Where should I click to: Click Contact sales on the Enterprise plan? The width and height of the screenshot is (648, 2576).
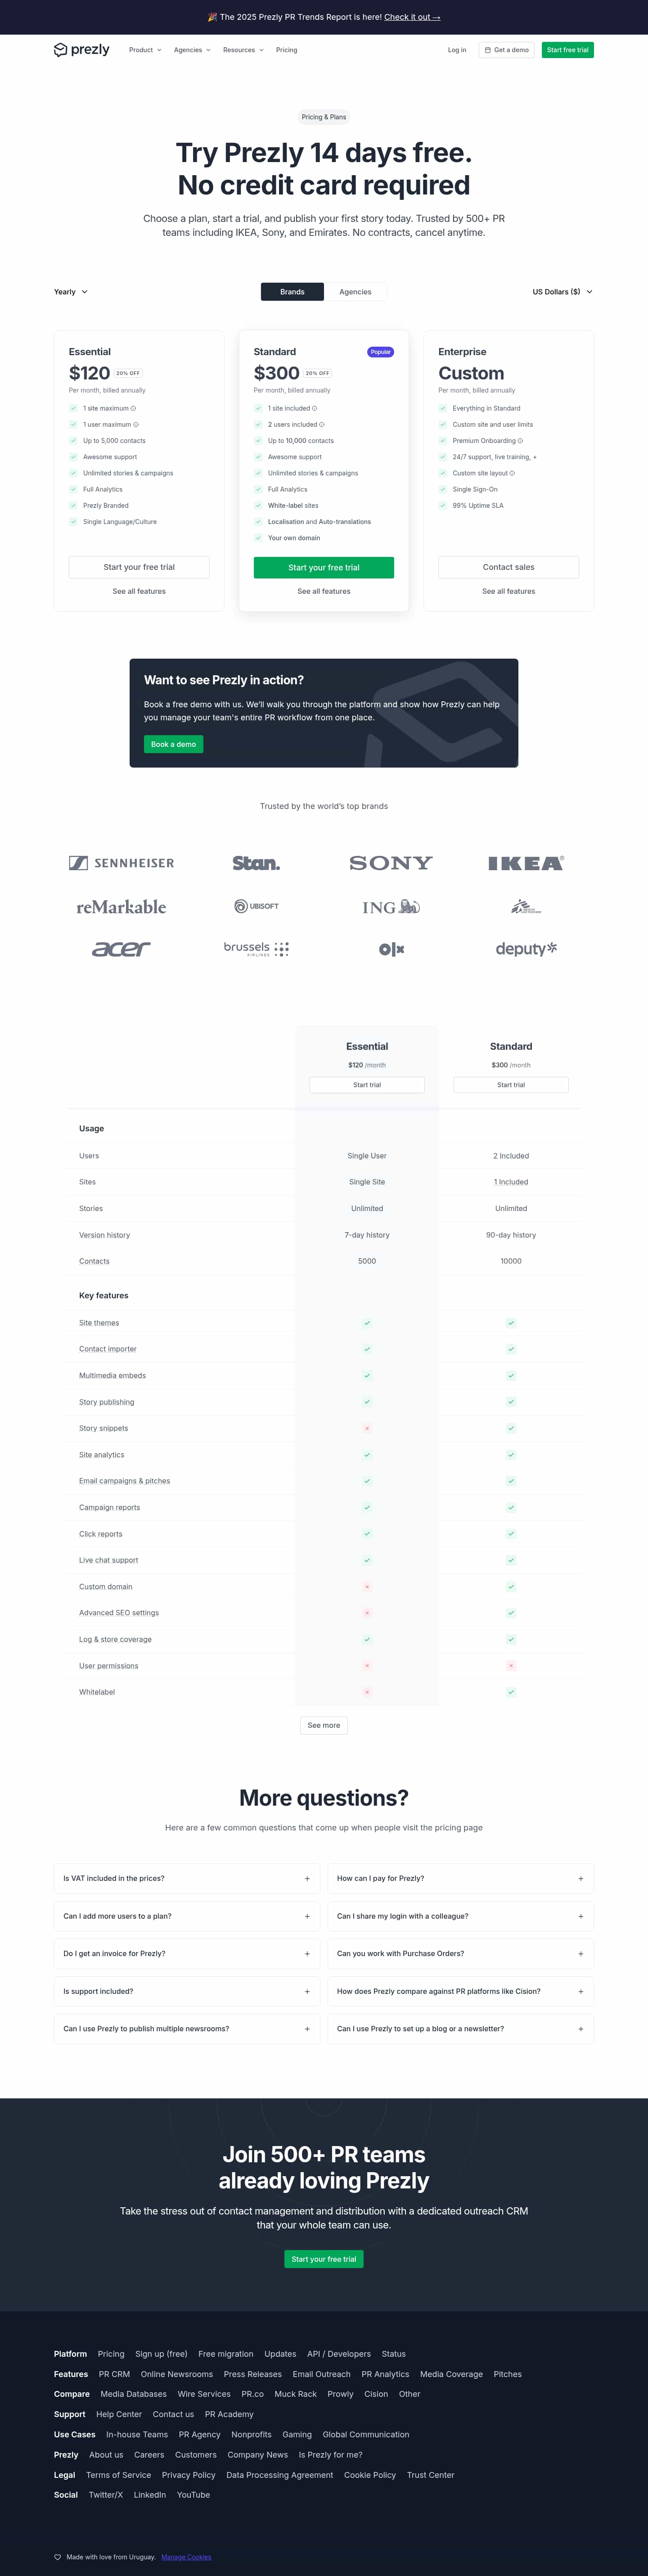coord(508,567)
